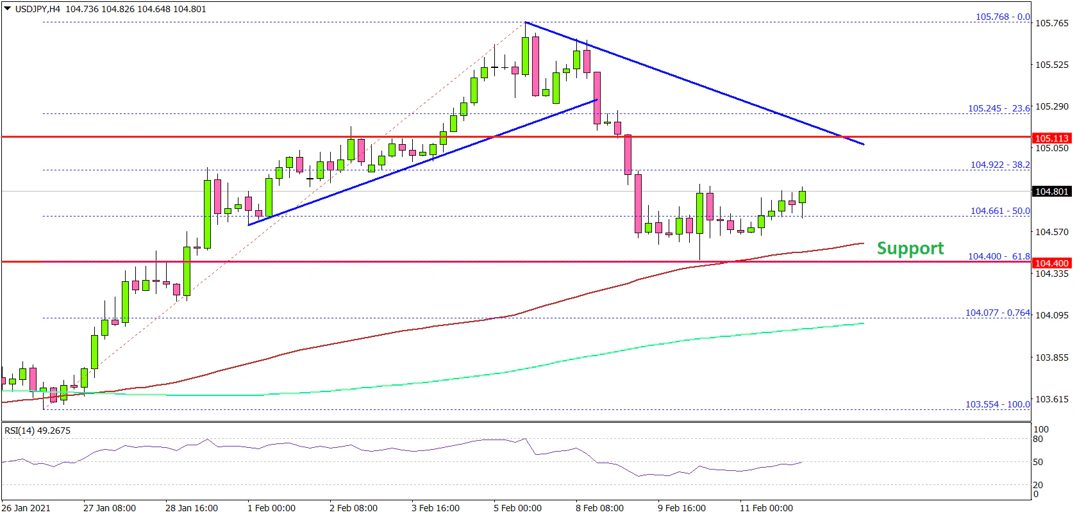Select the 105.768 - 0.0 Fibonacci label
The width and height of the screenshot is (1077, 517).
pos(1003,17)
